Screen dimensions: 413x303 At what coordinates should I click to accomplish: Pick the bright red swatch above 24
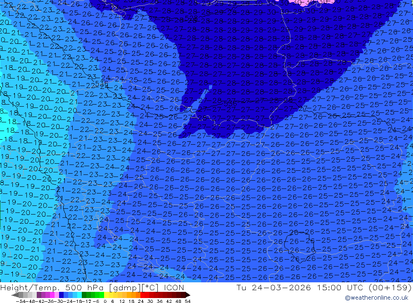[x=142, y=295]
